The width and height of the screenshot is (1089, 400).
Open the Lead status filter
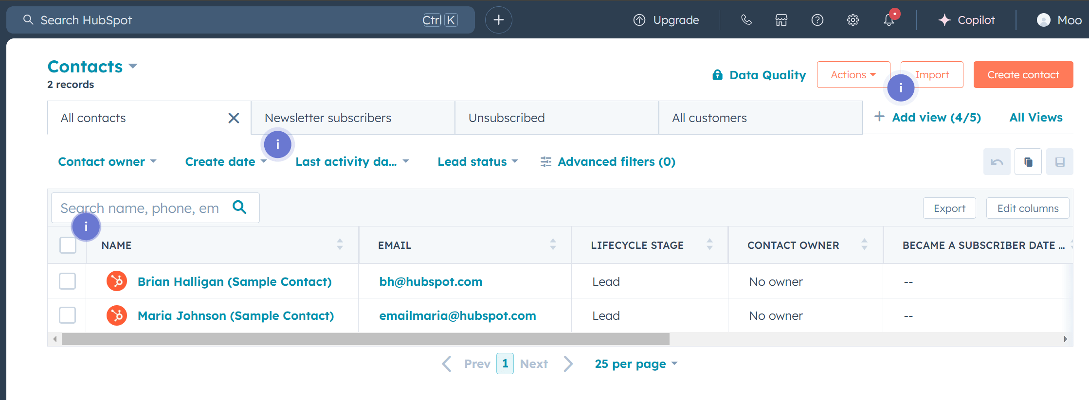coord(478,162)
